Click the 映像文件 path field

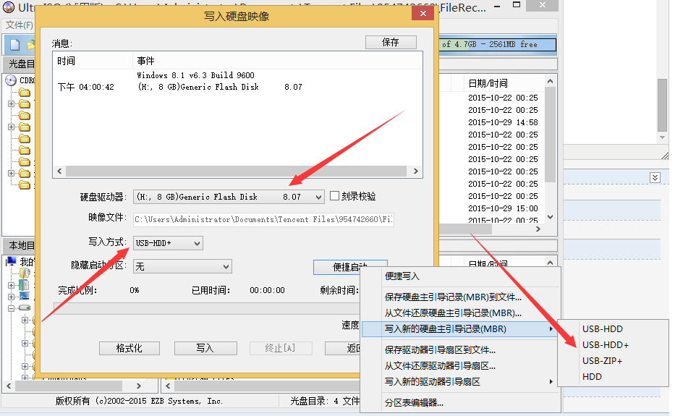[263, 219]
